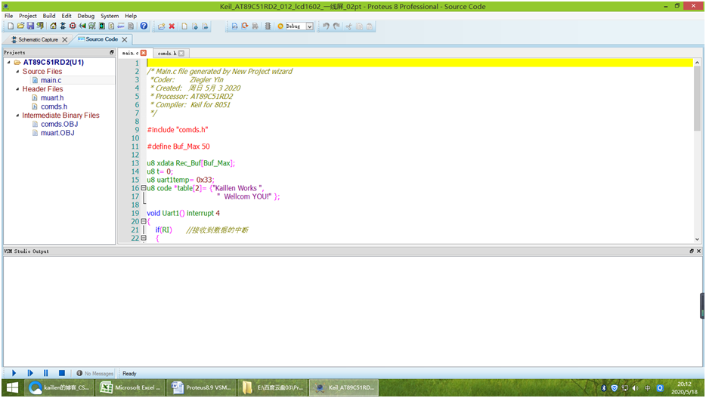706x398 pixels.
Task: Open No Messages log indicator
Action: tap(95, 373)
